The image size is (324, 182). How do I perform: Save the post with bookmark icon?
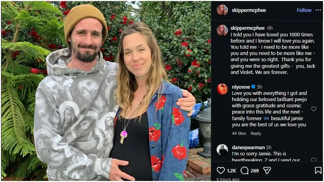318,171
